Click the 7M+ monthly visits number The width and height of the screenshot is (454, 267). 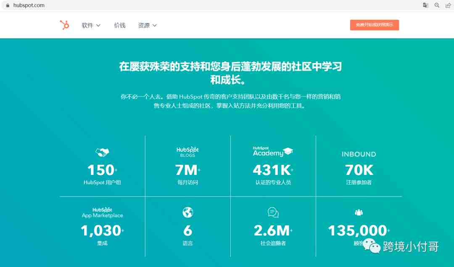pos(187,170)
